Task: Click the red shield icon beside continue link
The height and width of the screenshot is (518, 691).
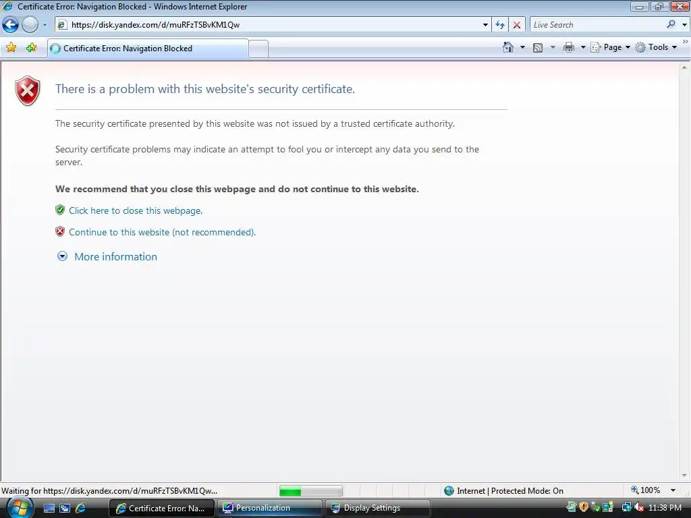Action: [60, 231]
